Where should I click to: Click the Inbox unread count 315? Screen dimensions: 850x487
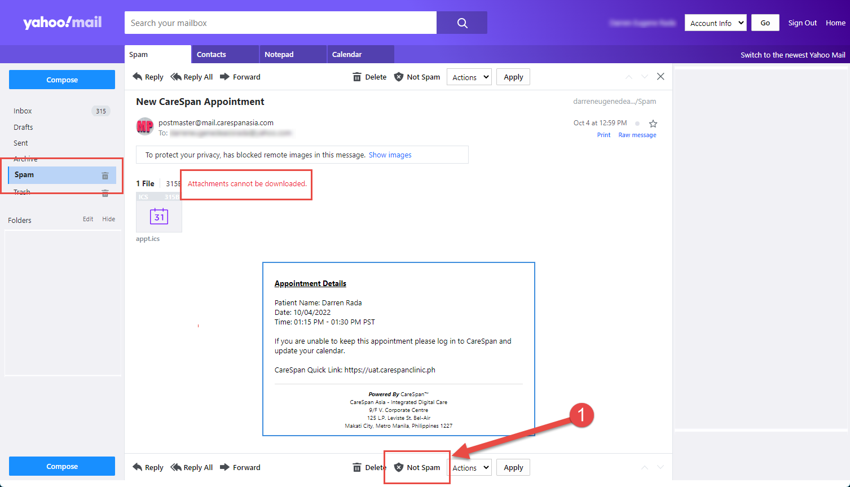click(101, 111)
